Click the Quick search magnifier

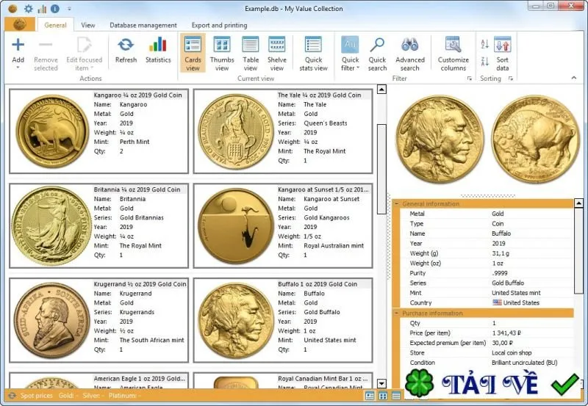(x=377, y=53)
